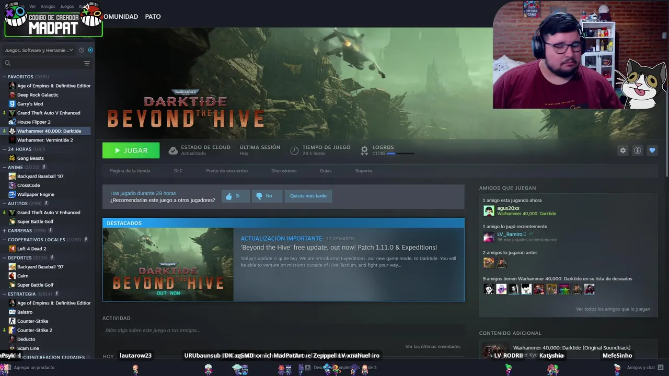Toggle ready-to-play filter icon in sidebar
The width and height of the screenshot is (669, 376).
point(90,50)
